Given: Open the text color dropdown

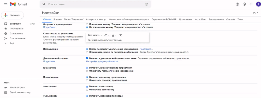Looking at the screenshot, I should pos(114,35).
